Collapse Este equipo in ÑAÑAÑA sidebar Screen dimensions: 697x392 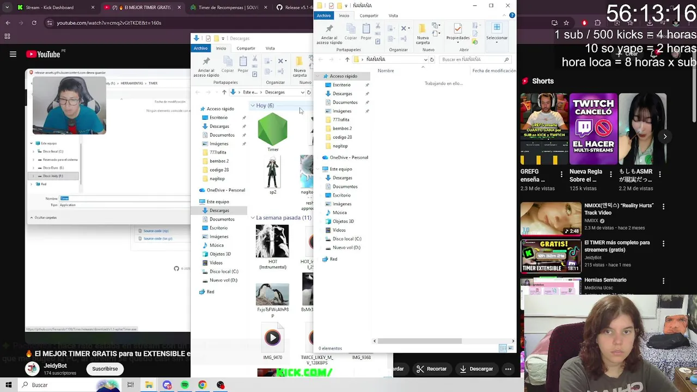click(319, 169)
